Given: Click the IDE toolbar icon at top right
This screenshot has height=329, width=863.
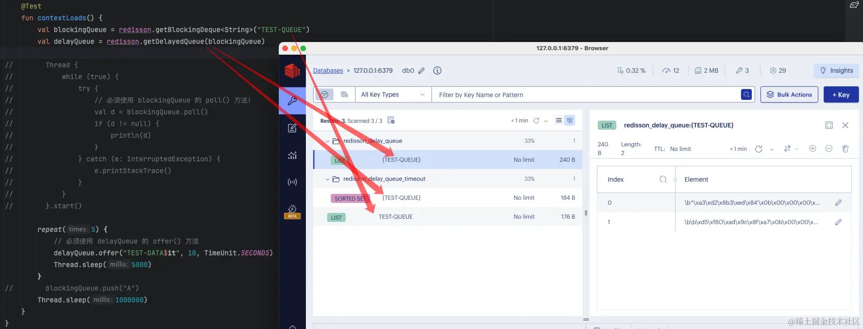Looking at the screenshot, I should click(x=854, y=5).
